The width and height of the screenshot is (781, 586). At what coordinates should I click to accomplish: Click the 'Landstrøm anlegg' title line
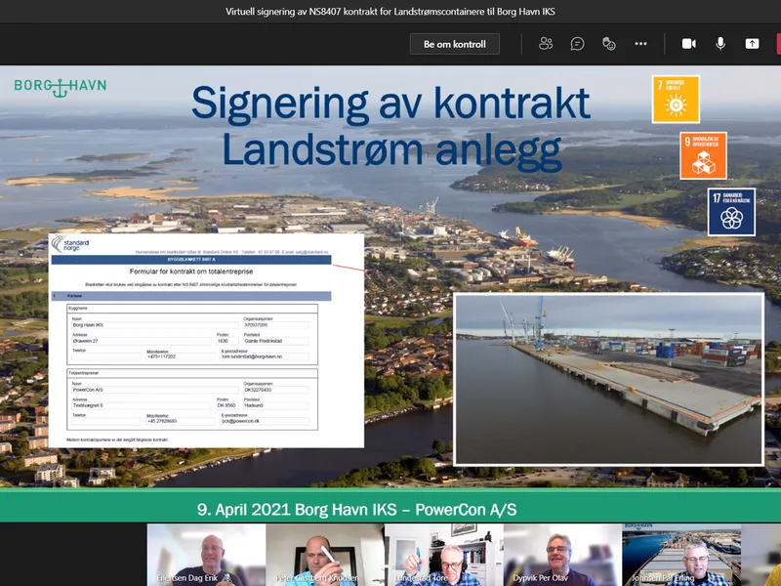[x=392, y=149]
